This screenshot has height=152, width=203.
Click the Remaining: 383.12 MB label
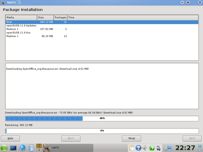click(x=19, y=125)
